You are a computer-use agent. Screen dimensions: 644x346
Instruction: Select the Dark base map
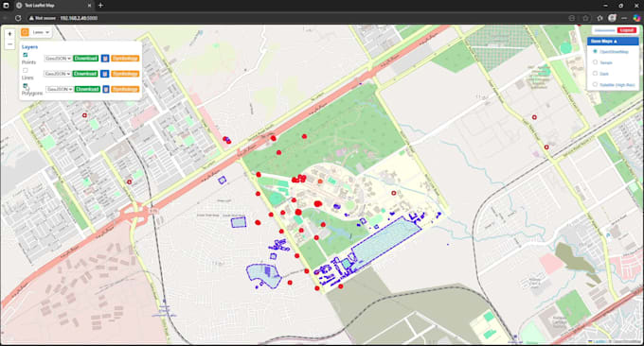pyautogui.click(x=595, y=74)
